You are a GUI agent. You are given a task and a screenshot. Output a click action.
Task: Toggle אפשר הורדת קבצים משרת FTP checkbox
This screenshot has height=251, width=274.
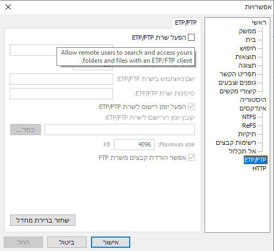tap(191, 158)
